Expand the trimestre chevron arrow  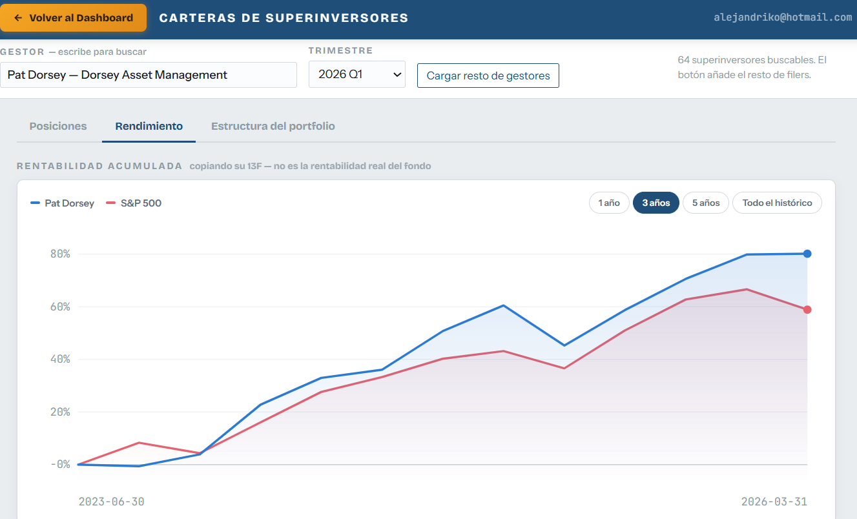click(x=397, y=75)
